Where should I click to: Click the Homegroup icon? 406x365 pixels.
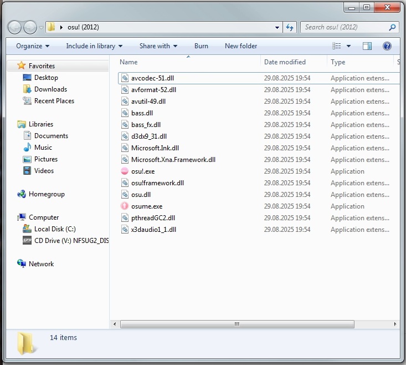[22, 194]
